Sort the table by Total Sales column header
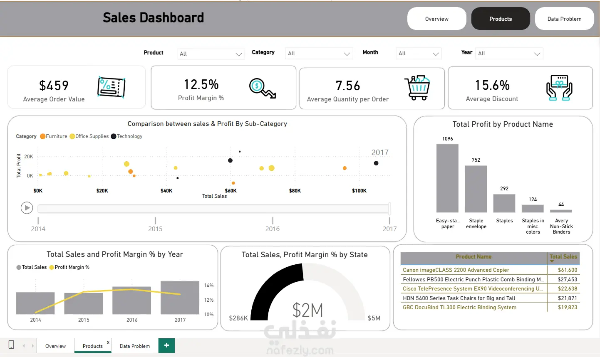600x357 pixels. pos(563,257)
